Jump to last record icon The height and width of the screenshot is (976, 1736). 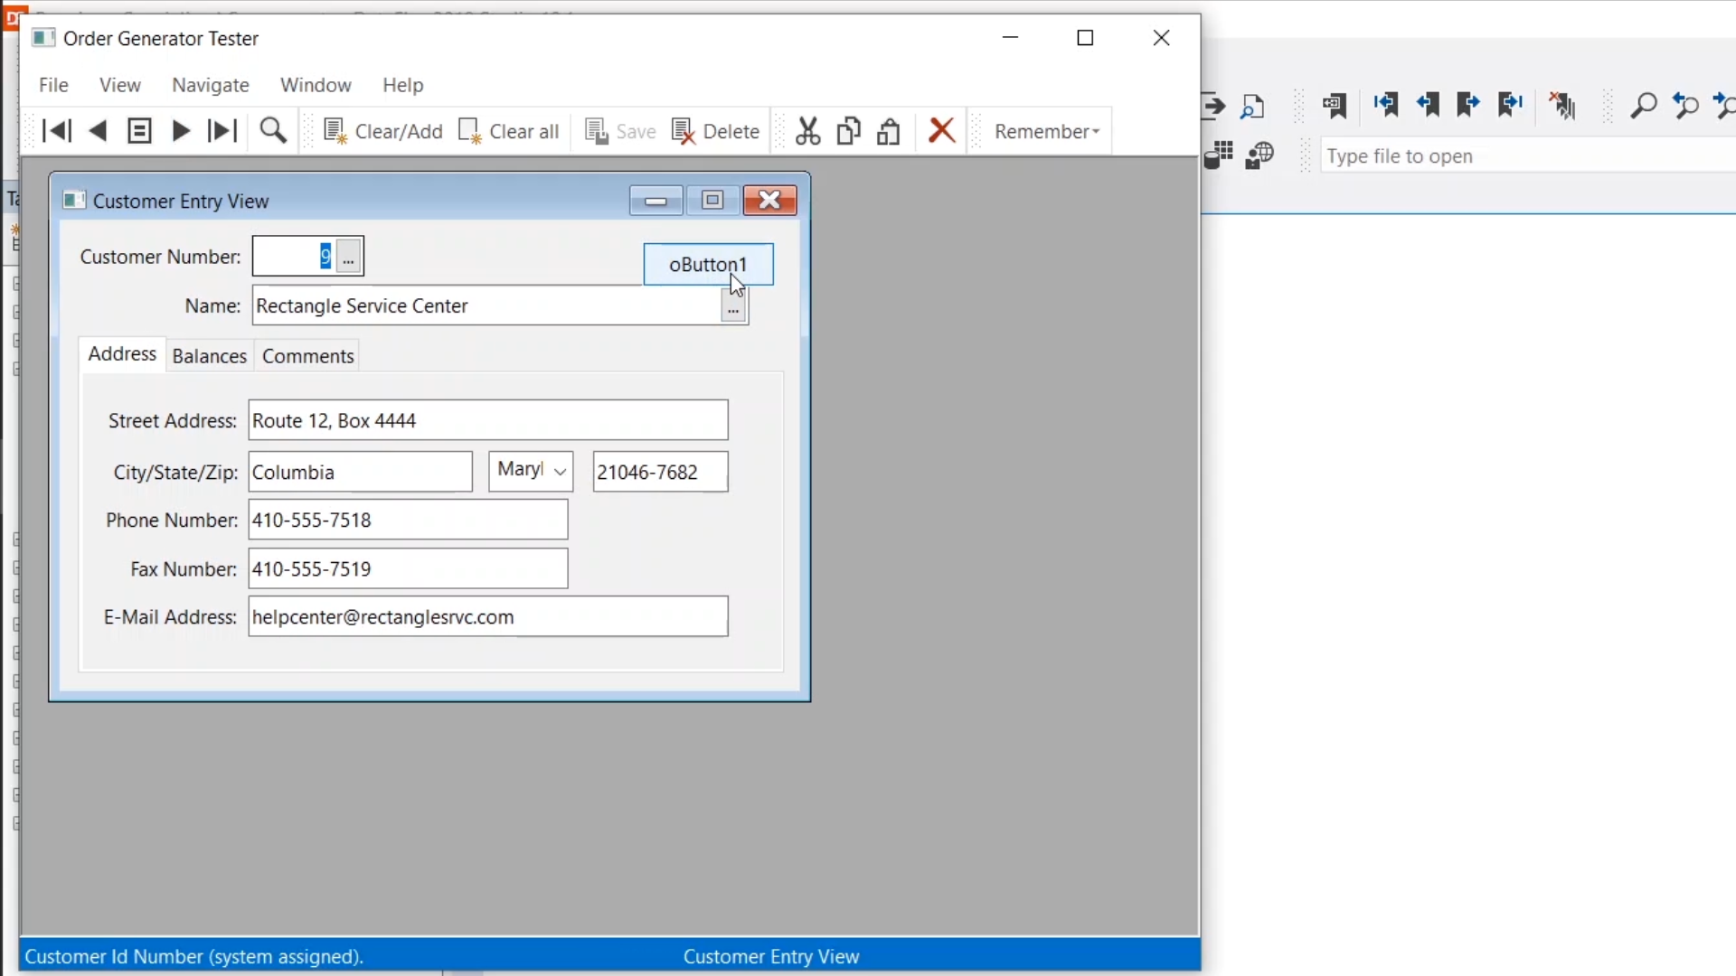(222, 131)
